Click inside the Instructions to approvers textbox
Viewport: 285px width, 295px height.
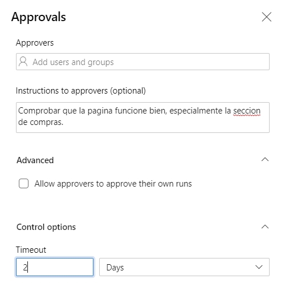142,118
